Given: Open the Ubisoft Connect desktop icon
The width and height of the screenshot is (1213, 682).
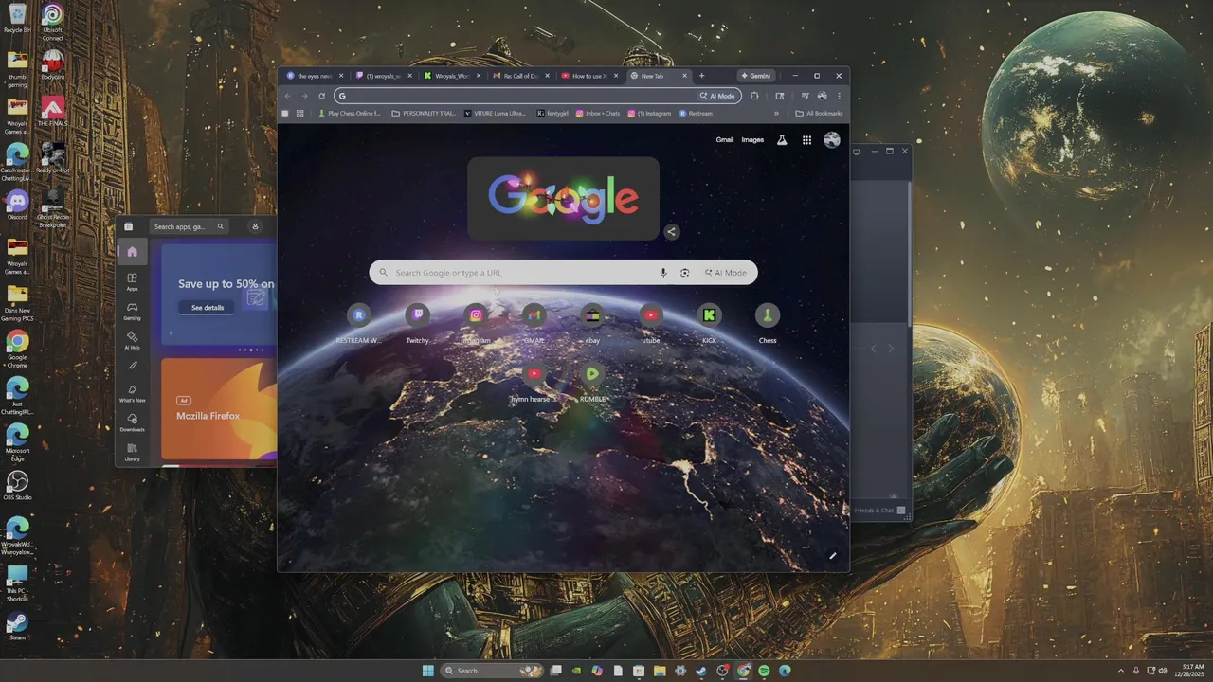Looking at the screenshot, I should pos(53,23).
